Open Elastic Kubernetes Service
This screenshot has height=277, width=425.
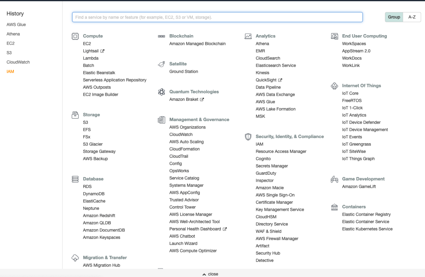click(367, 229)
